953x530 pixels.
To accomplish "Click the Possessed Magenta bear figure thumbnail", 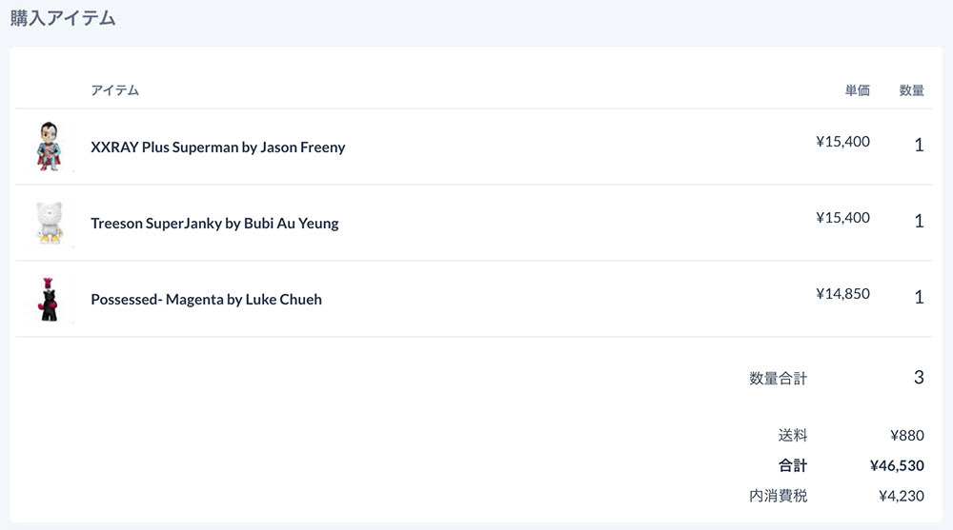I will pos(49,299).
